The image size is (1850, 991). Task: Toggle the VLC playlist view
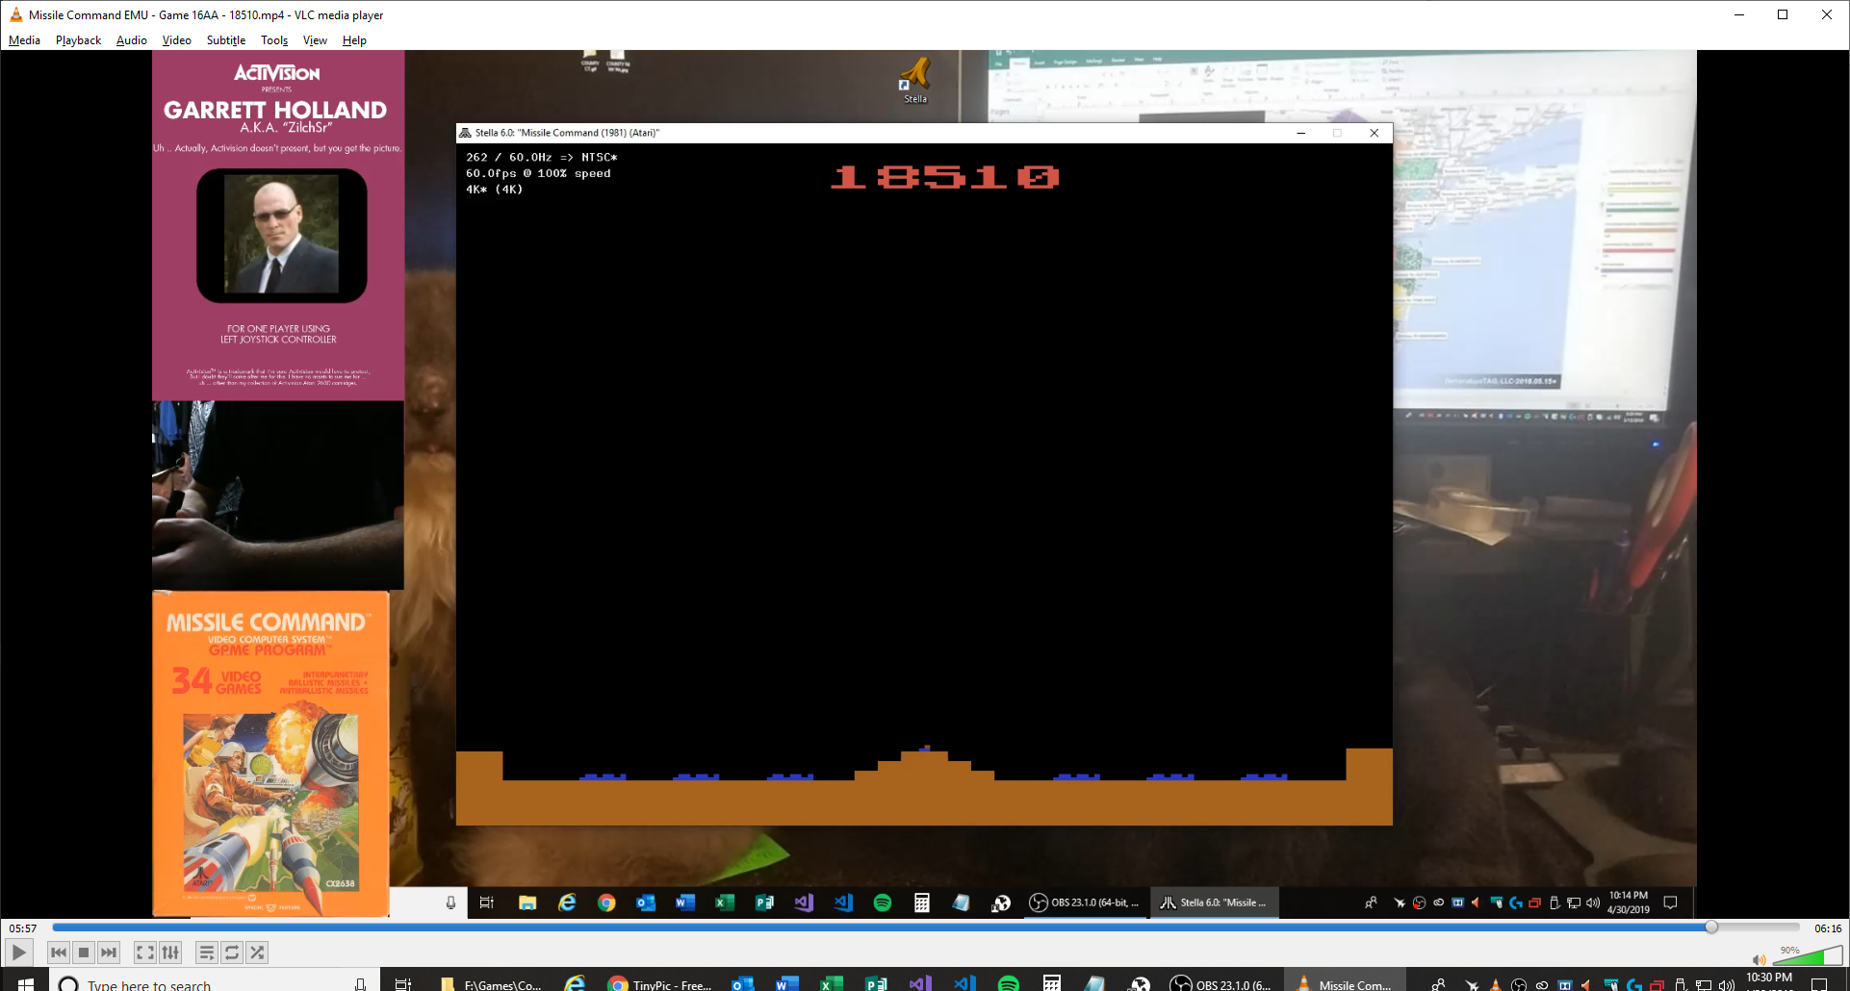point(207,953)
